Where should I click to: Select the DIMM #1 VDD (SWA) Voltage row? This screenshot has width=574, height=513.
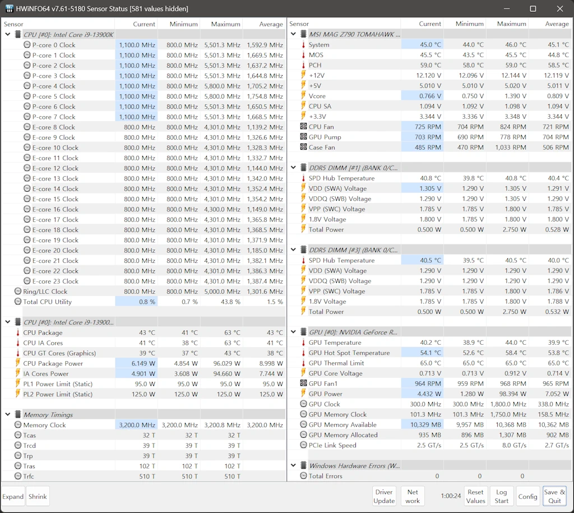tap(429, 188)
